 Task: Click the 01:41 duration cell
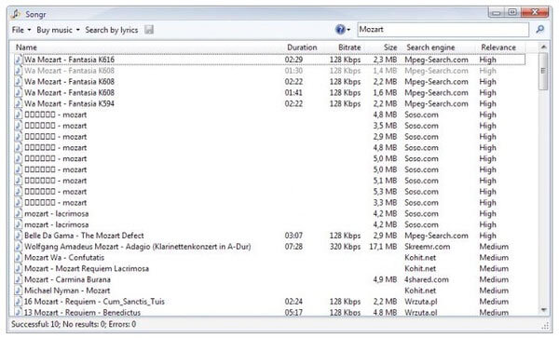pyautogui.click(x=293, y=92)
